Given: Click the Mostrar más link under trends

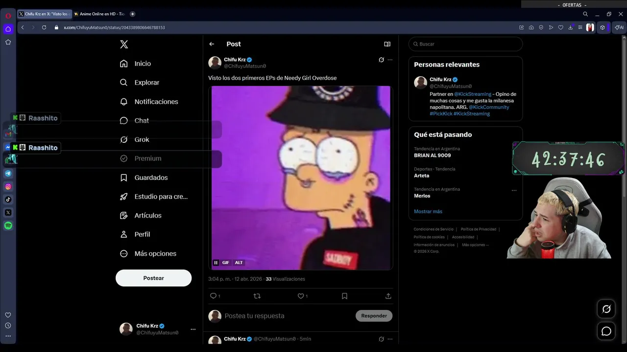Looking at the screenshot, I should coord(428,211).
